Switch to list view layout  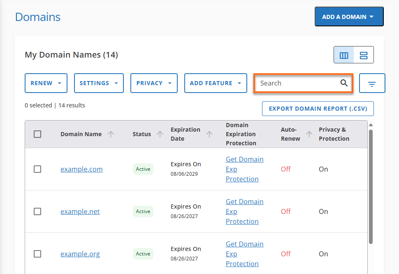click(363, 55)
